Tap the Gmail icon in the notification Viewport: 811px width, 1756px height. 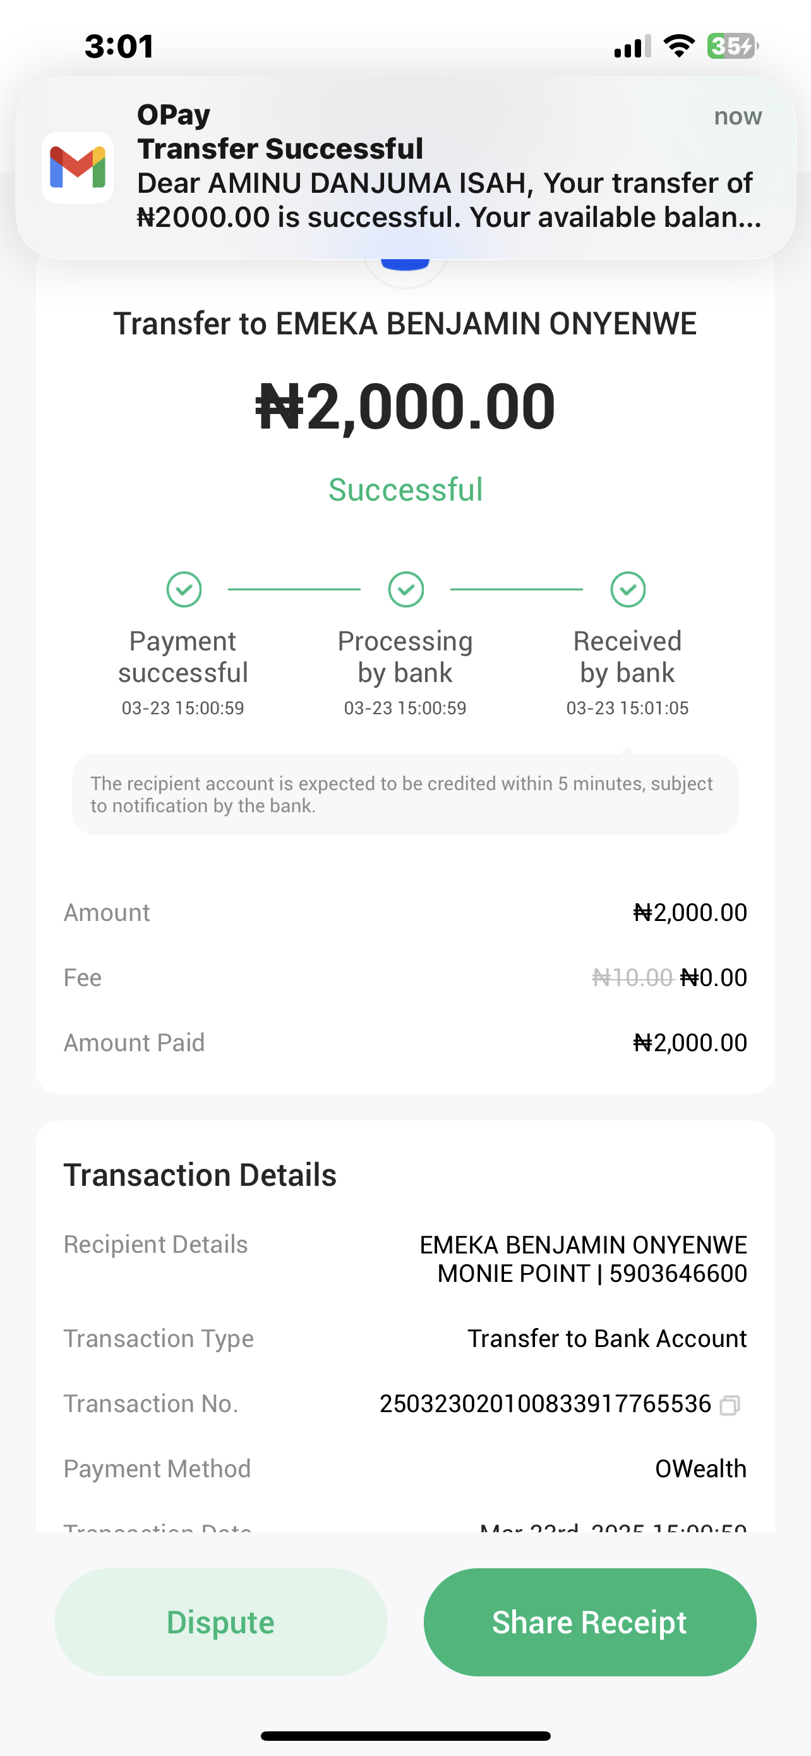[x=78, y=167]
